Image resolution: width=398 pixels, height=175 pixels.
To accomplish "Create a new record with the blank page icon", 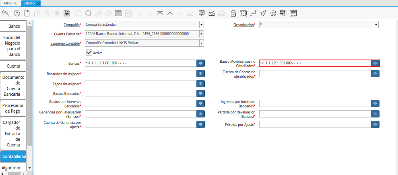I will click(x=27, y=13).
